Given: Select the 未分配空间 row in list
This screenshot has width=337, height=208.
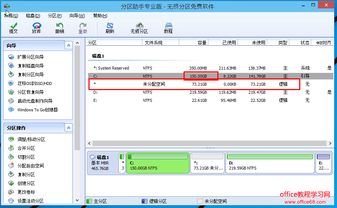Looking at the screenshot, I should coord(211,84).
